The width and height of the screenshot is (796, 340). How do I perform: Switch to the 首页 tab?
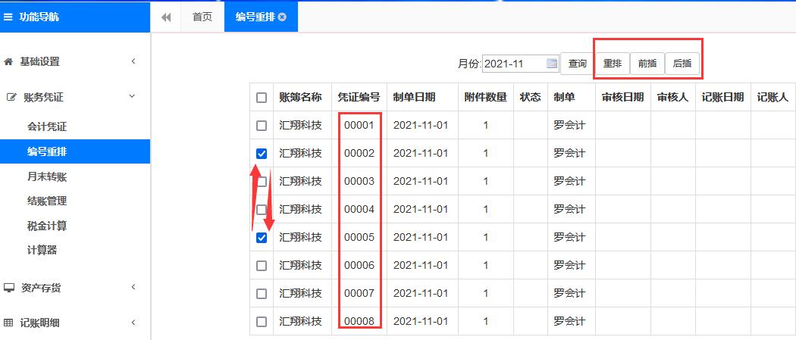point(202,17)
